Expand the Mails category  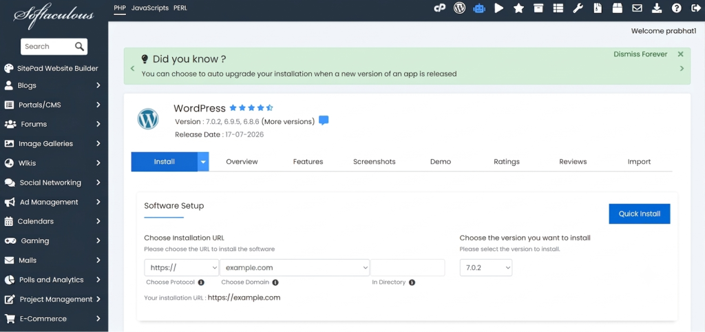(54, 260)
